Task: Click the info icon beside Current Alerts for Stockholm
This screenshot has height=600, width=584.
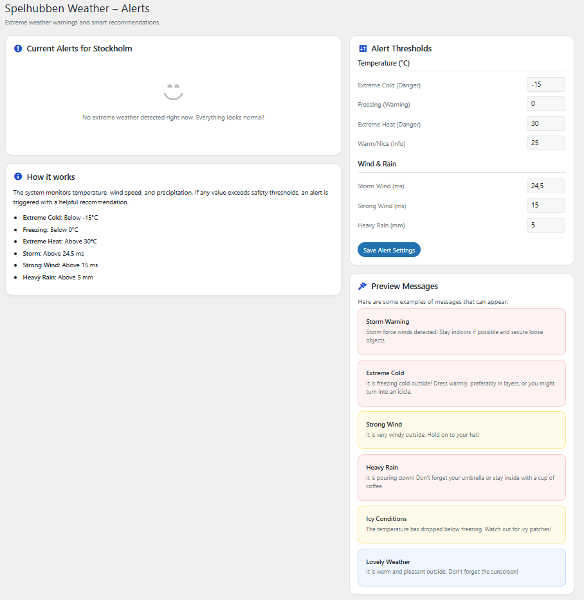Action: pyautogui.click(x=17, y=48)
